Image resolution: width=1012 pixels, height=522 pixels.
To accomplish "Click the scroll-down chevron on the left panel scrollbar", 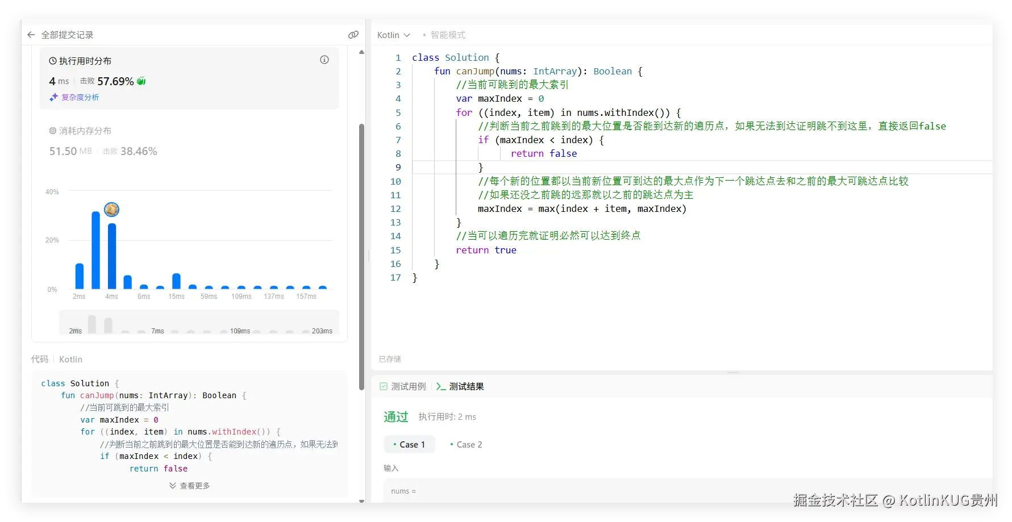I will coord(362,502).
